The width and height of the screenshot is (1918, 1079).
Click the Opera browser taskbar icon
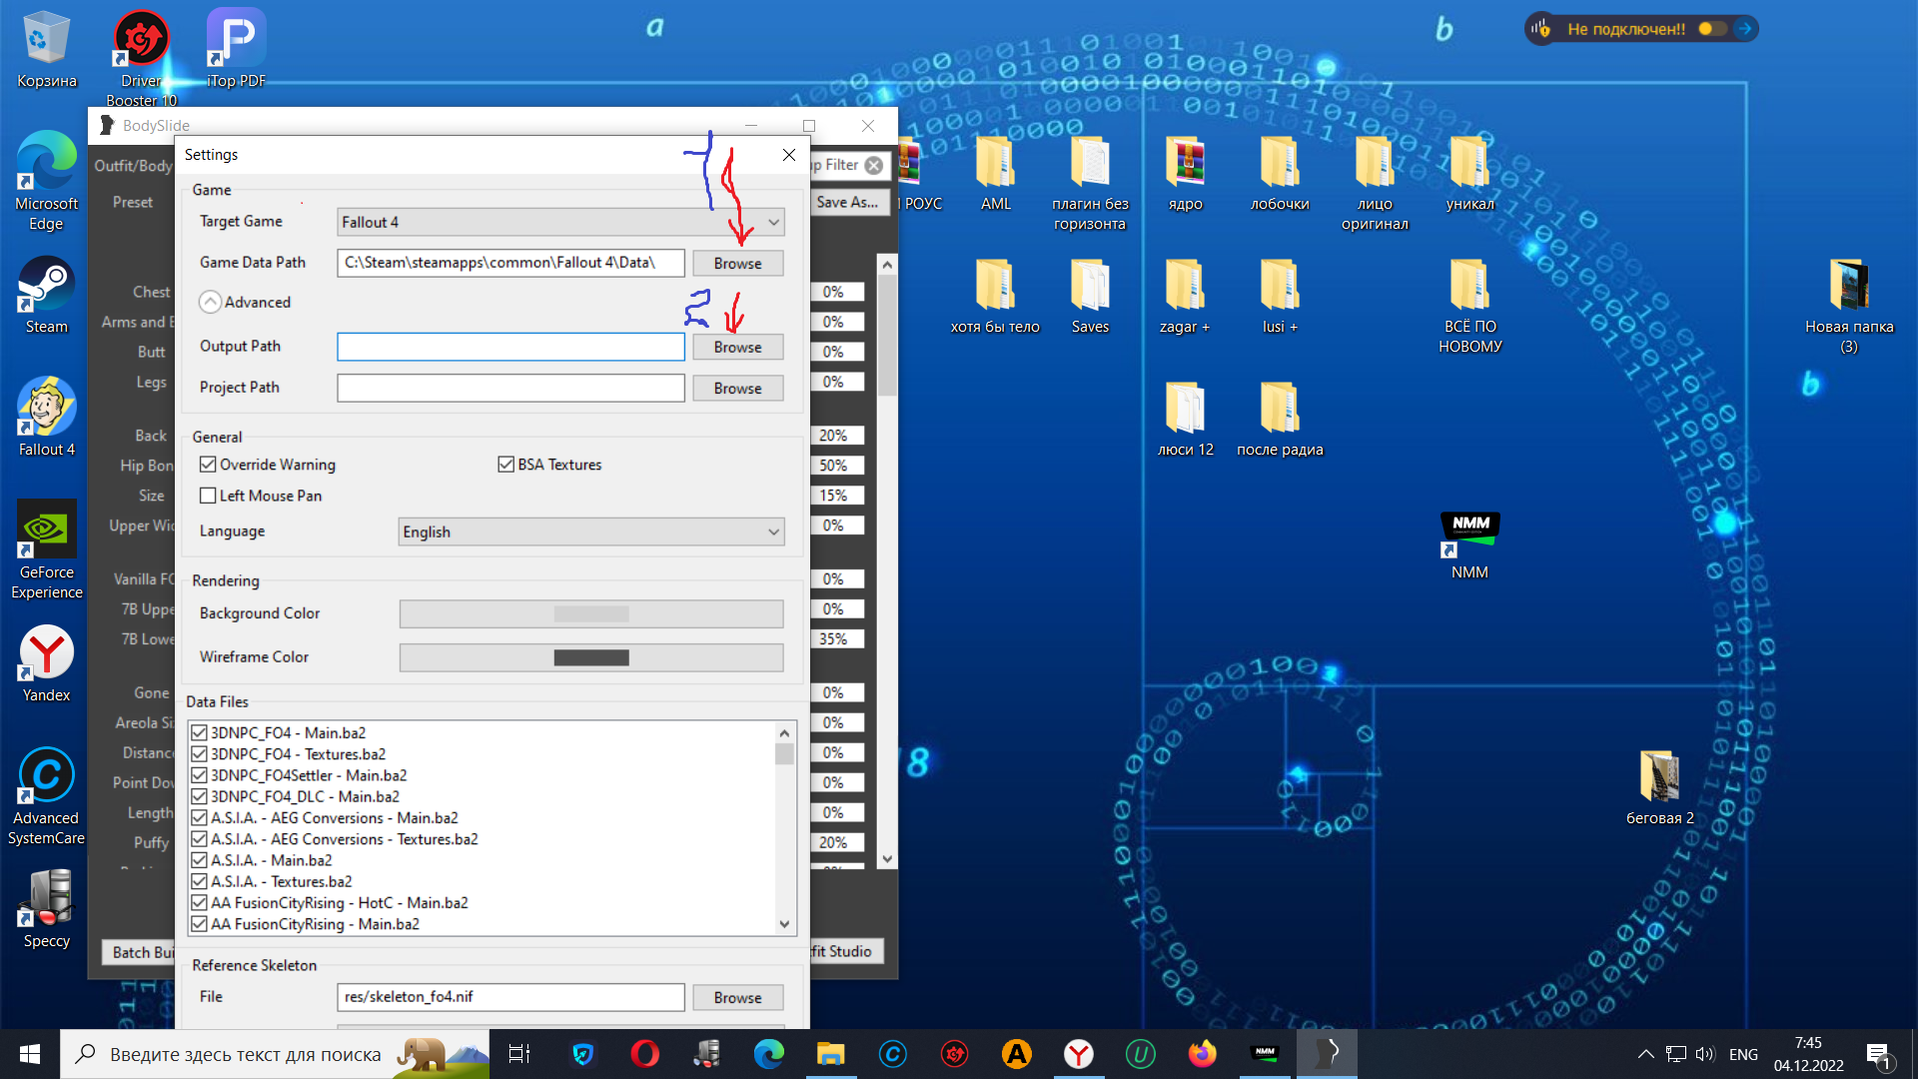click(644, 1054)
